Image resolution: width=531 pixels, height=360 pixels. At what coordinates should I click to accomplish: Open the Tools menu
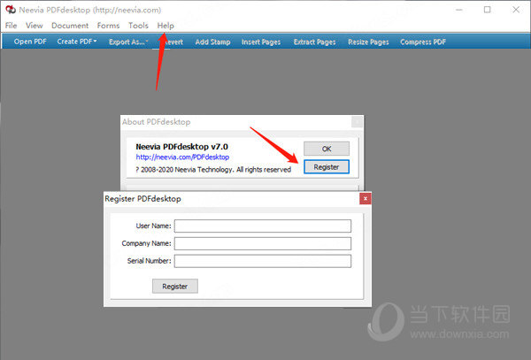(x=138, y=26)
